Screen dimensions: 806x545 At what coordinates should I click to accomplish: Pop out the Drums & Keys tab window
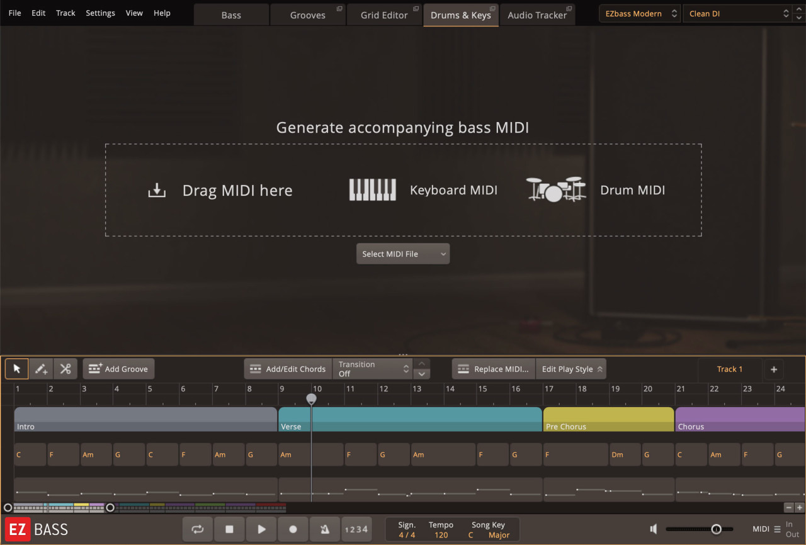[x=493, y=9]
